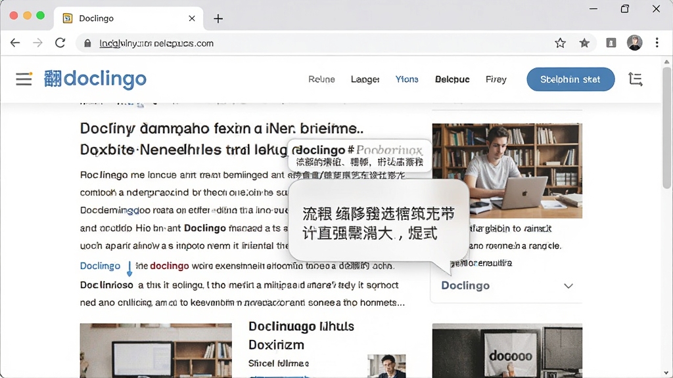
Task: Expand the Doclingo dropdown chevron
Action: pyautogui.click(x=569, y=286)
